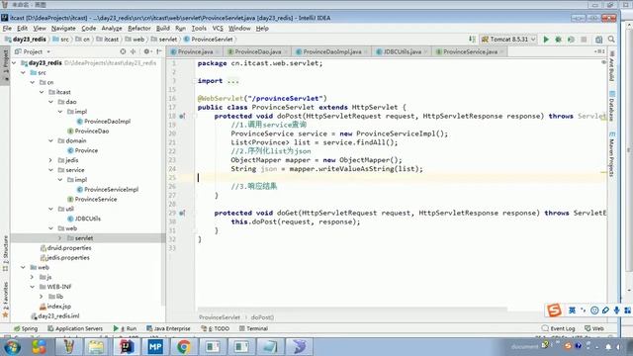Open the Java Enterprise tool window
Image resolution: width=633 pixels, height=356 pixels.
coord(168,328)
